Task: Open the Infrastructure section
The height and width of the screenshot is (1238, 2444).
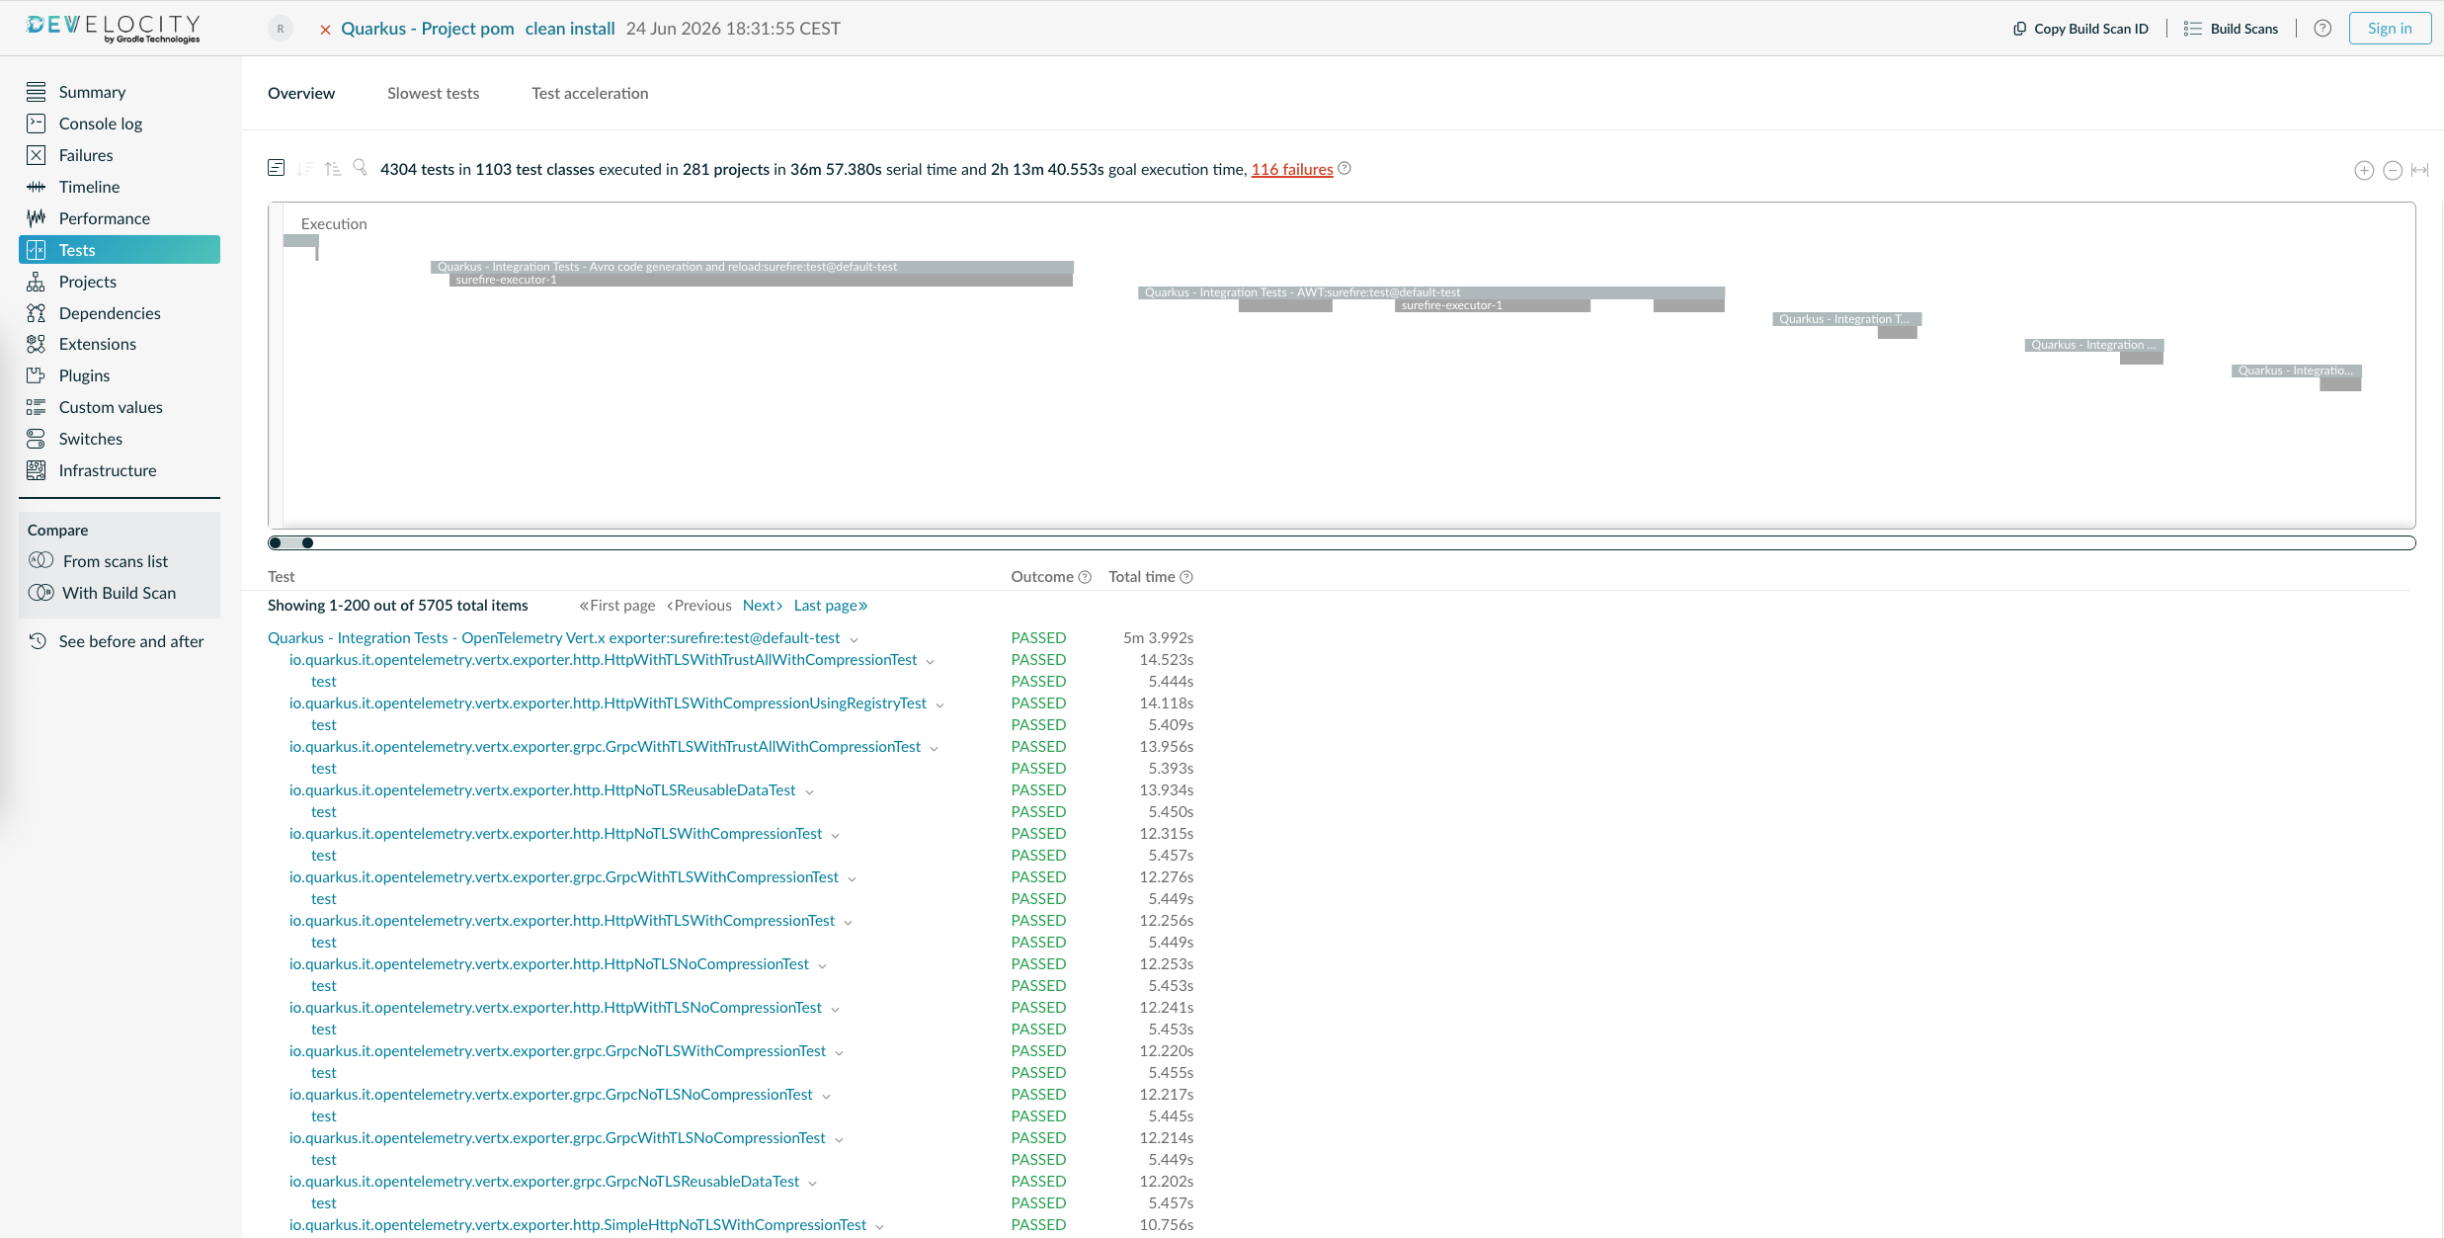Action: click(108, 470)
